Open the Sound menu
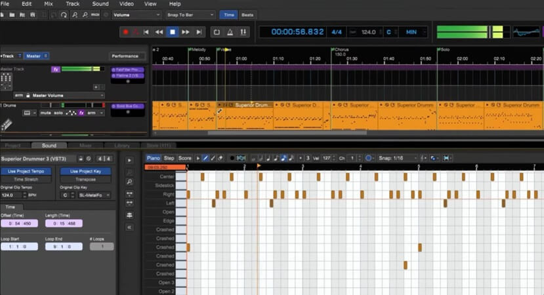544x295 pixels. [100, 4]
